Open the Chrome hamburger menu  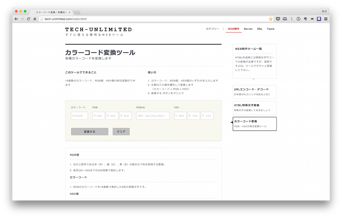point(326,19)
